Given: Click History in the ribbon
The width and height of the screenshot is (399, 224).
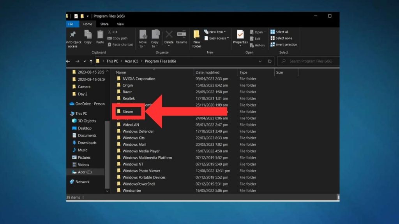Looking at the screenshot, I should (x=257, y=45).
